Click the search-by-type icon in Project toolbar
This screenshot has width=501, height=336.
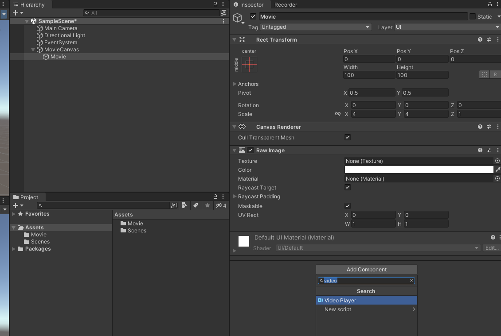(x=184, y=205)
